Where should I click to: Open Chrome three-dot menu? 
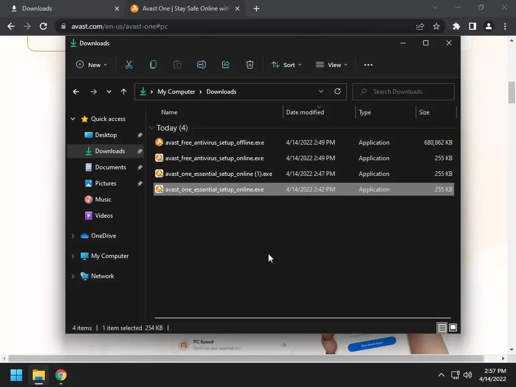click(x=505, y=26)
